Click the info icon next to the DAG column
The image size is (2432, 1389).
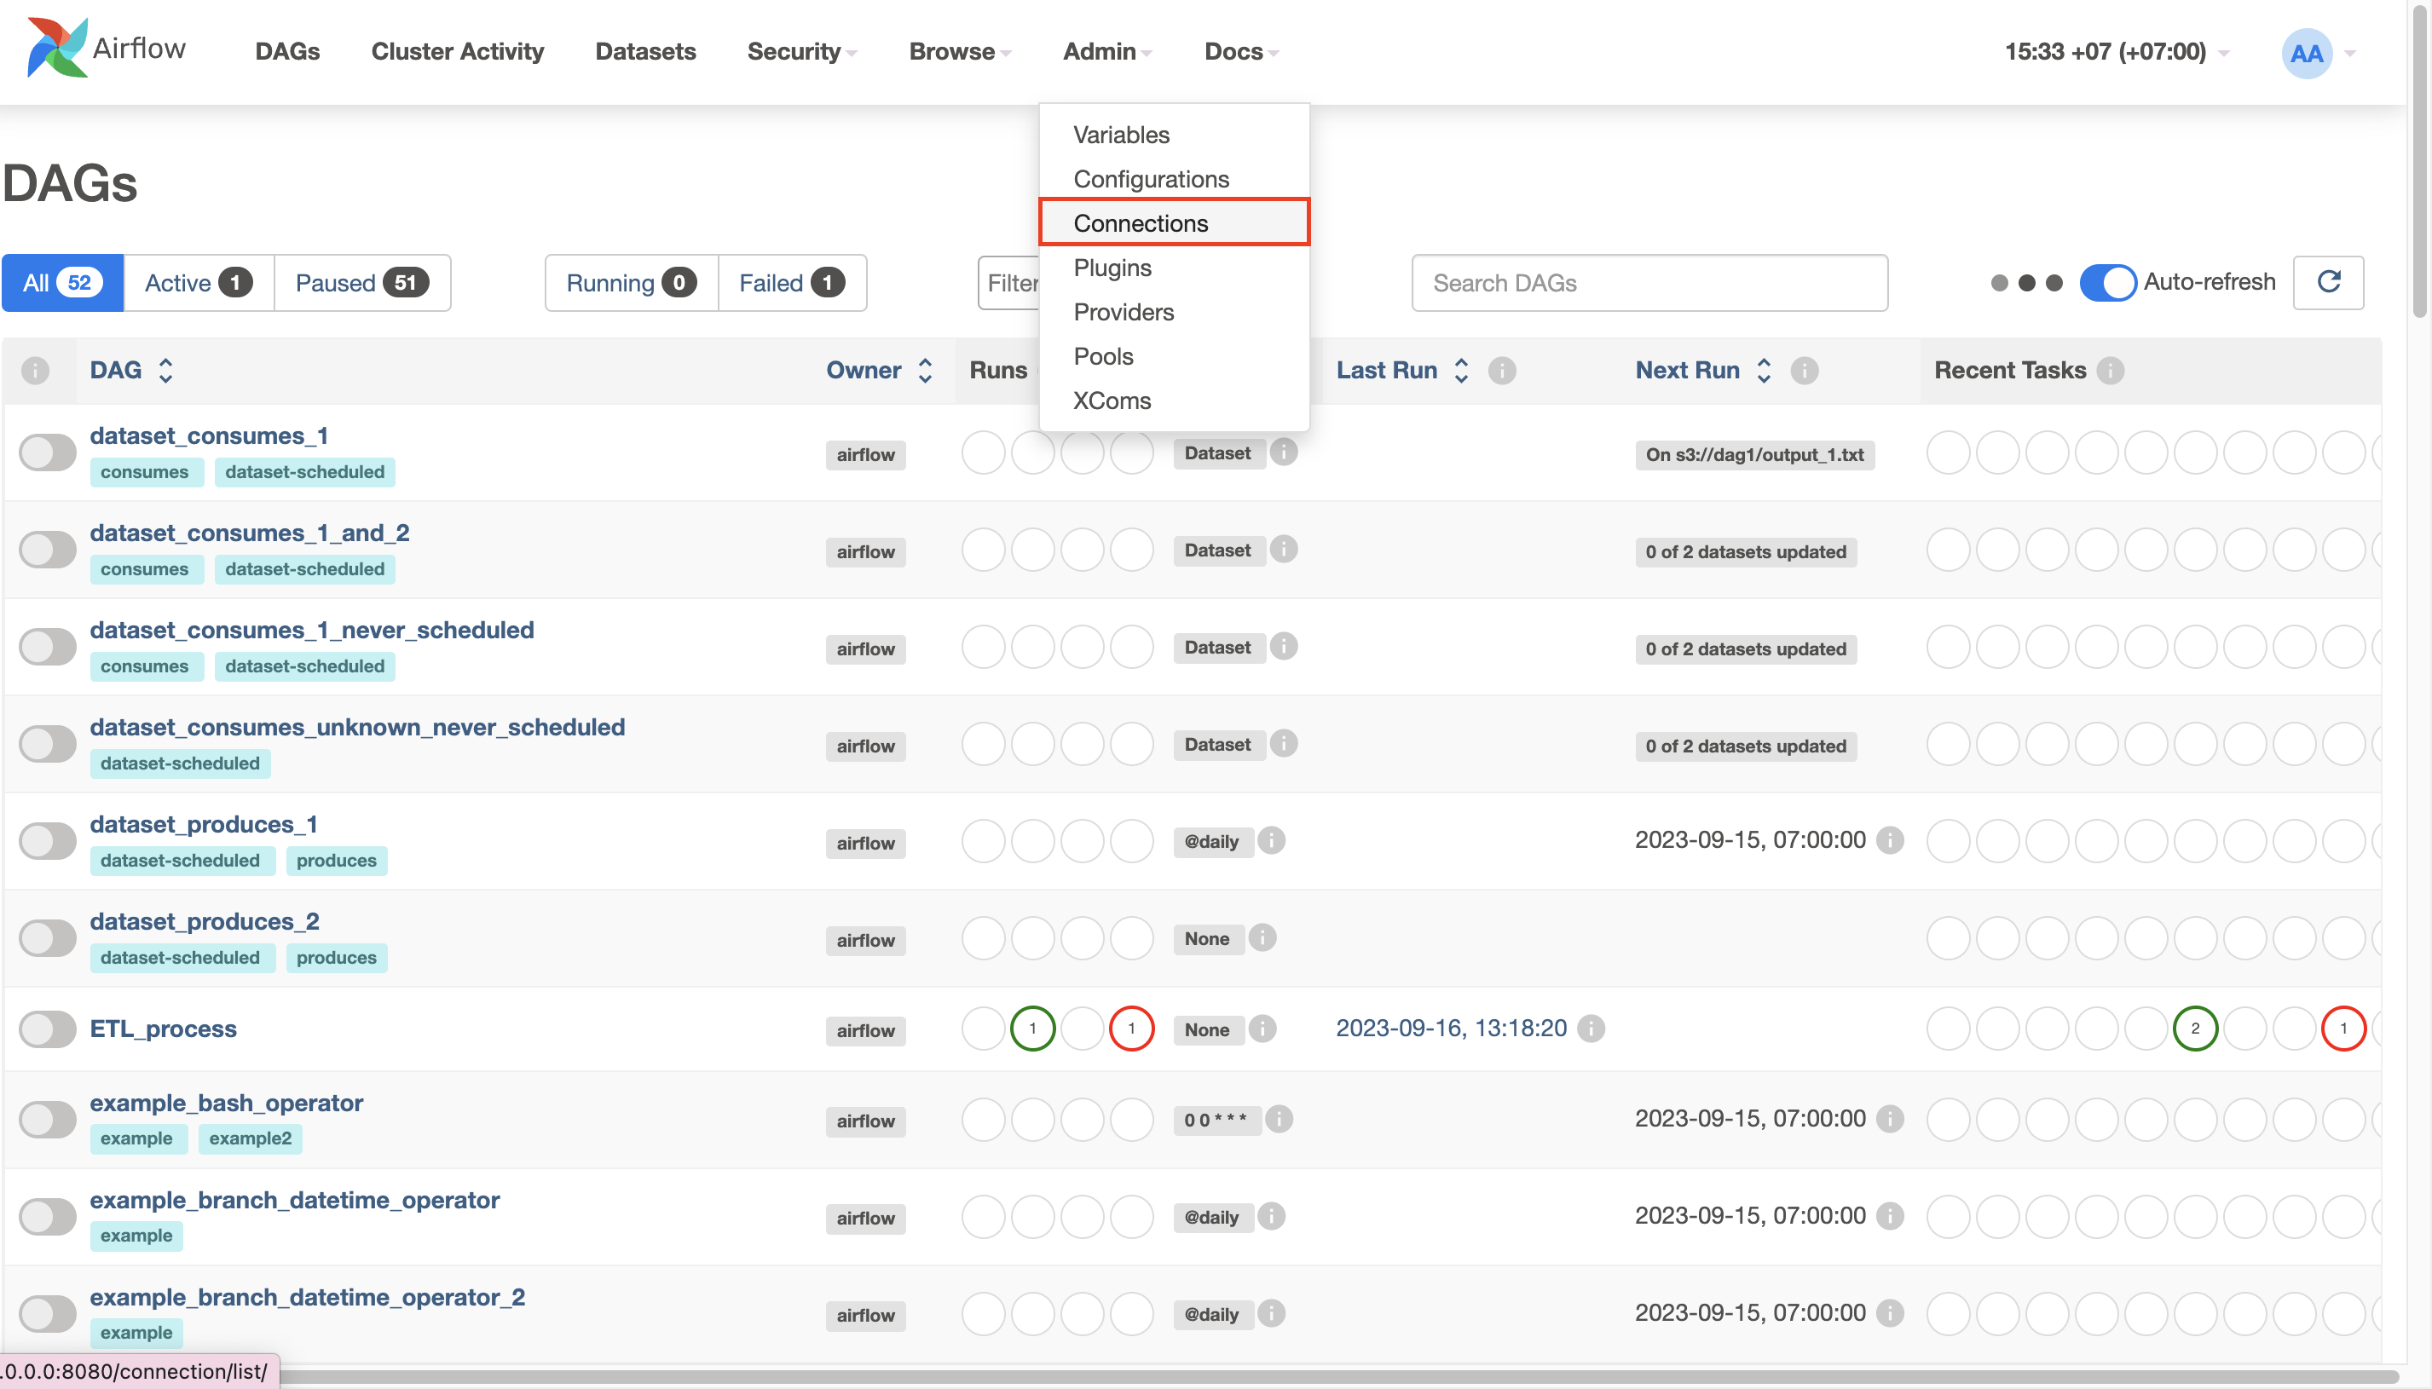(35, 371)
